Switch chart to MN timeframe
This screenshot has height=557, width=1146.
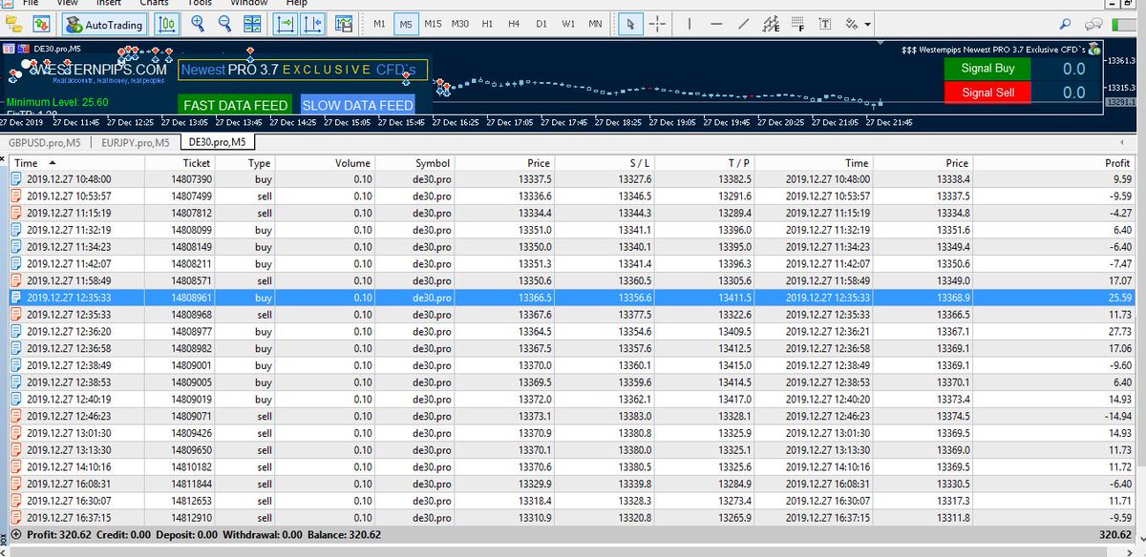[595, 24]
